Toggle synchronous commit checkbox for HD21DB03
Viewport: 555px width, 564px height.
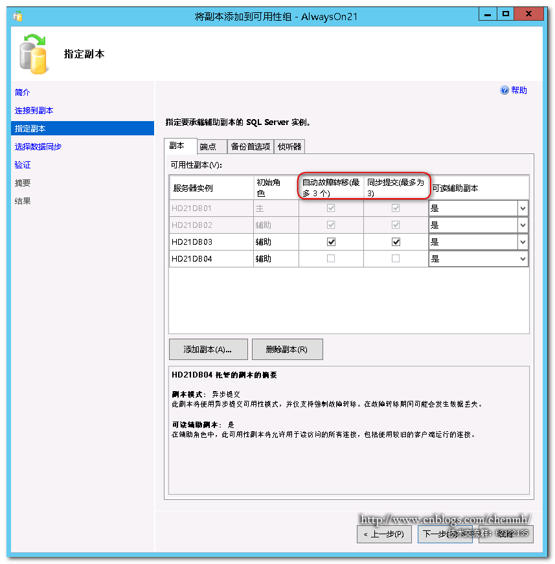click(x=396, y=242)
